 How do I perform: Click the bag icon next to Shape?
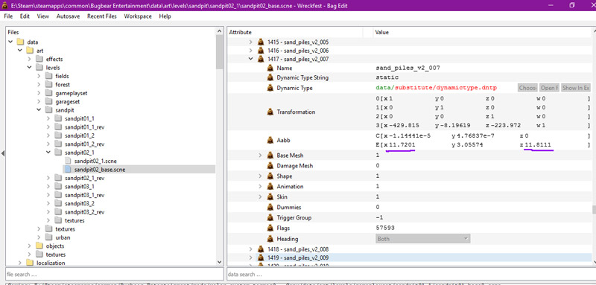click(x=270, y=176)
